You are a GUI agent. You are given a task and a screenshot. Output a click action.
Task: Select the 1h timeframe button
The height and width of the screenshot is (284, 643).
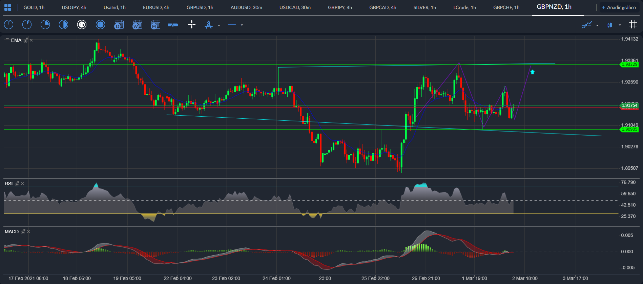82,25
